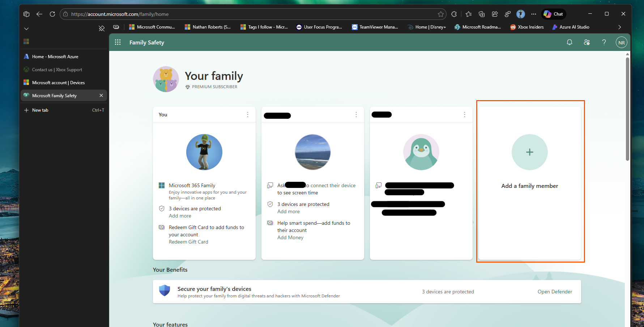Click your avatar on the You card

[x=204, y=152]
